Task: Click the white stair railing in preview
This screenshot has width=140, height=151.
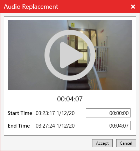Action: click(x=101, y=58)
